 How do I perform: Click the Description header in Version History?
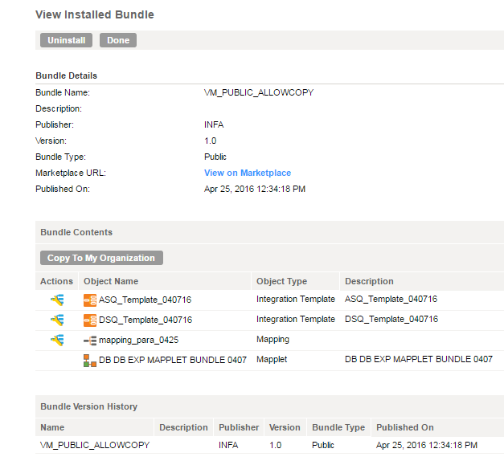point(183,427)
